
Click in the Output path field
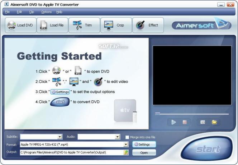(74, 152)
